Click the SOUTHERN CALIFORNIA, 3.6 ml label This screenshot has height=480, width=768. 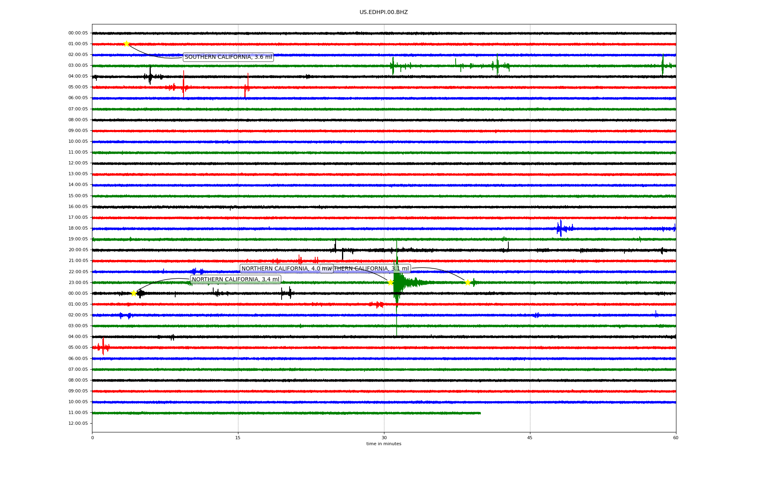228,57
